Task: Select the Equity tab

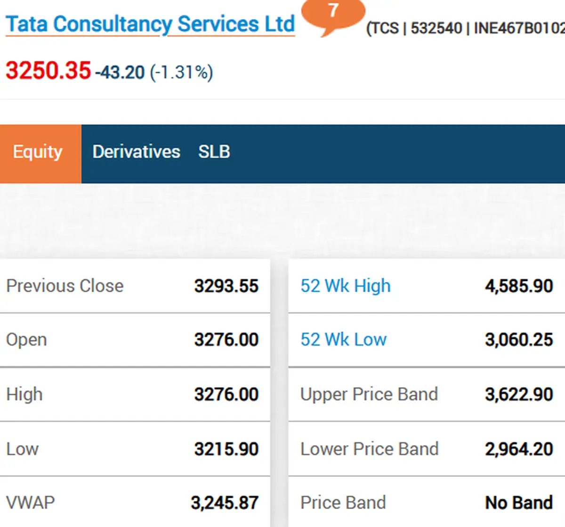Action: (x=40, y=154)
